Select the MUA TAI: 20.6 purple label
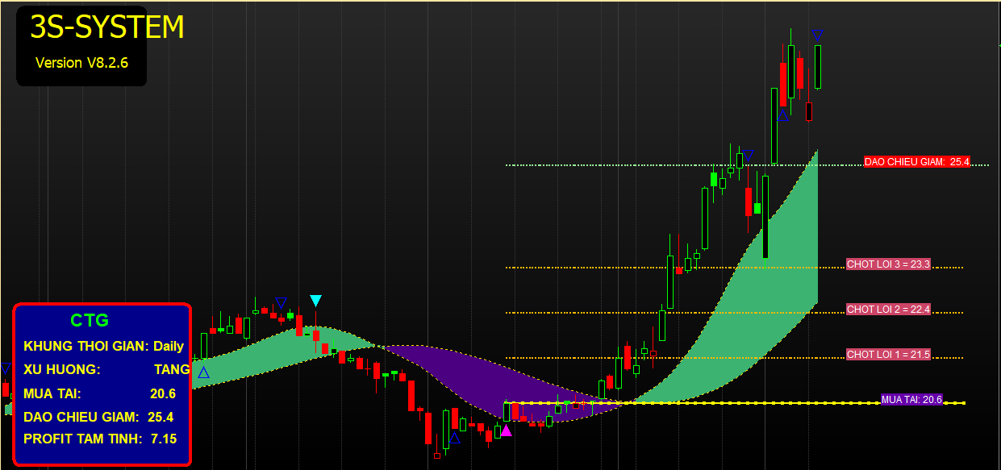1001x470 pixels. (x=911, y=400)
